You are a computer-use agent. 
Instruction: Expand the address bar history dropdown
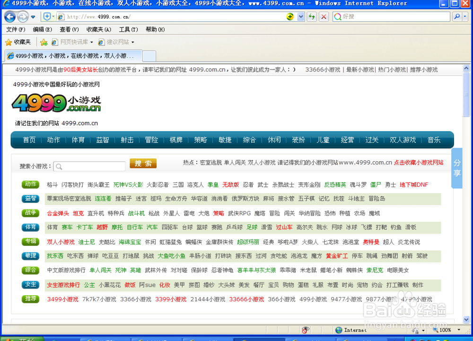pos(301,17)
